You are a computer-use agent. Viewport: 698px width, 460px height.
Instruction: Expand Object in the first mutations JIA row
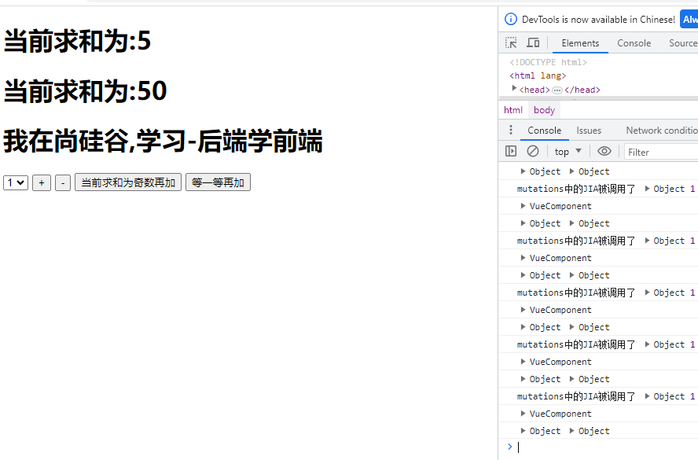click(647, 189)
